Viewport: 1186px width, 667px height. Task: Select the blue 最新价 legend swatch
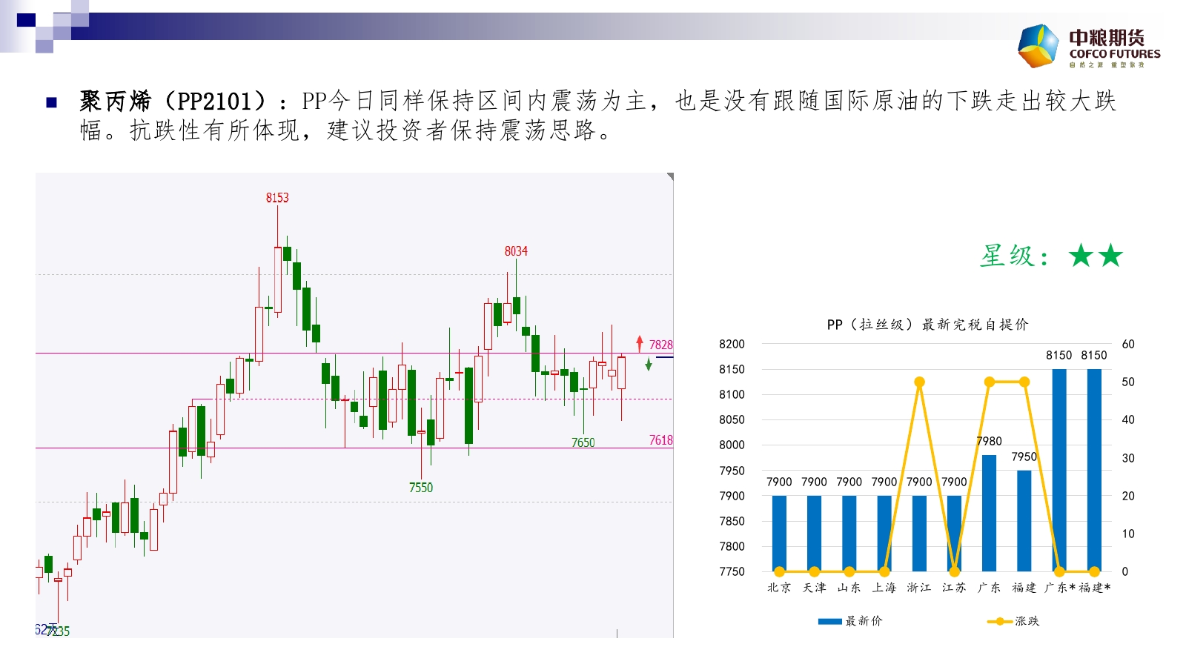pos(829,621)
